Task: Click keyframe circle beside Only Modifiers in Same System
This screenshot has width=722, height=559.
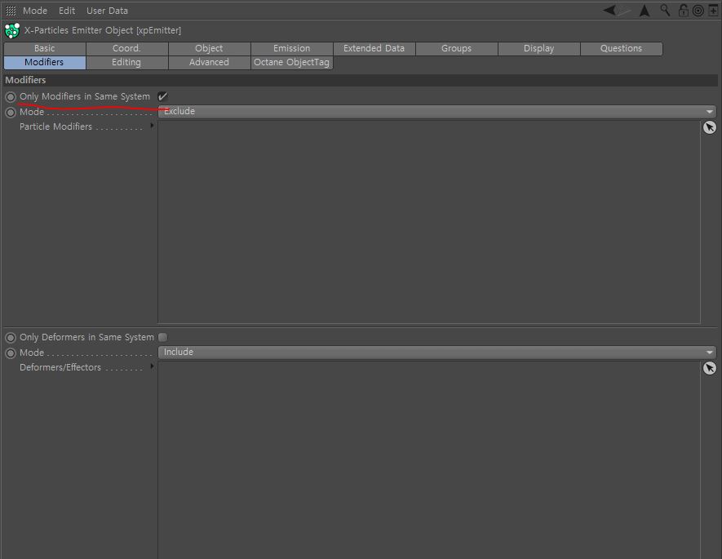Action: (11, 97)
